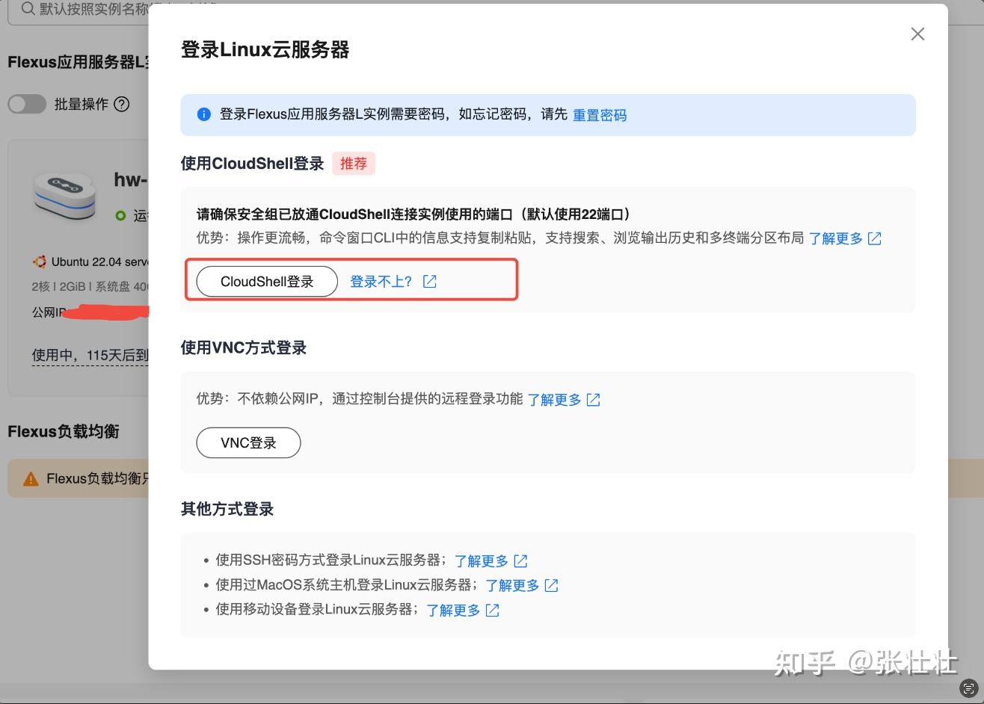Click the green 运行中 status icon
Viewport: 984px width, 704px height.
[120, 216]
